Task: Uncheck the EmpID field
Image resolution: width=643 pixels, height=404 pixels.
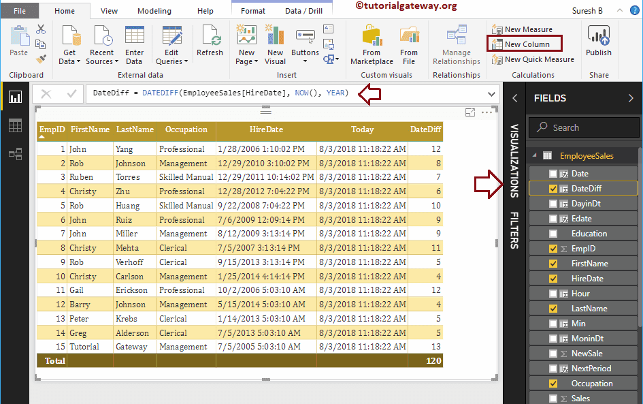Action: pyautogui.click(x=553, y=248)
